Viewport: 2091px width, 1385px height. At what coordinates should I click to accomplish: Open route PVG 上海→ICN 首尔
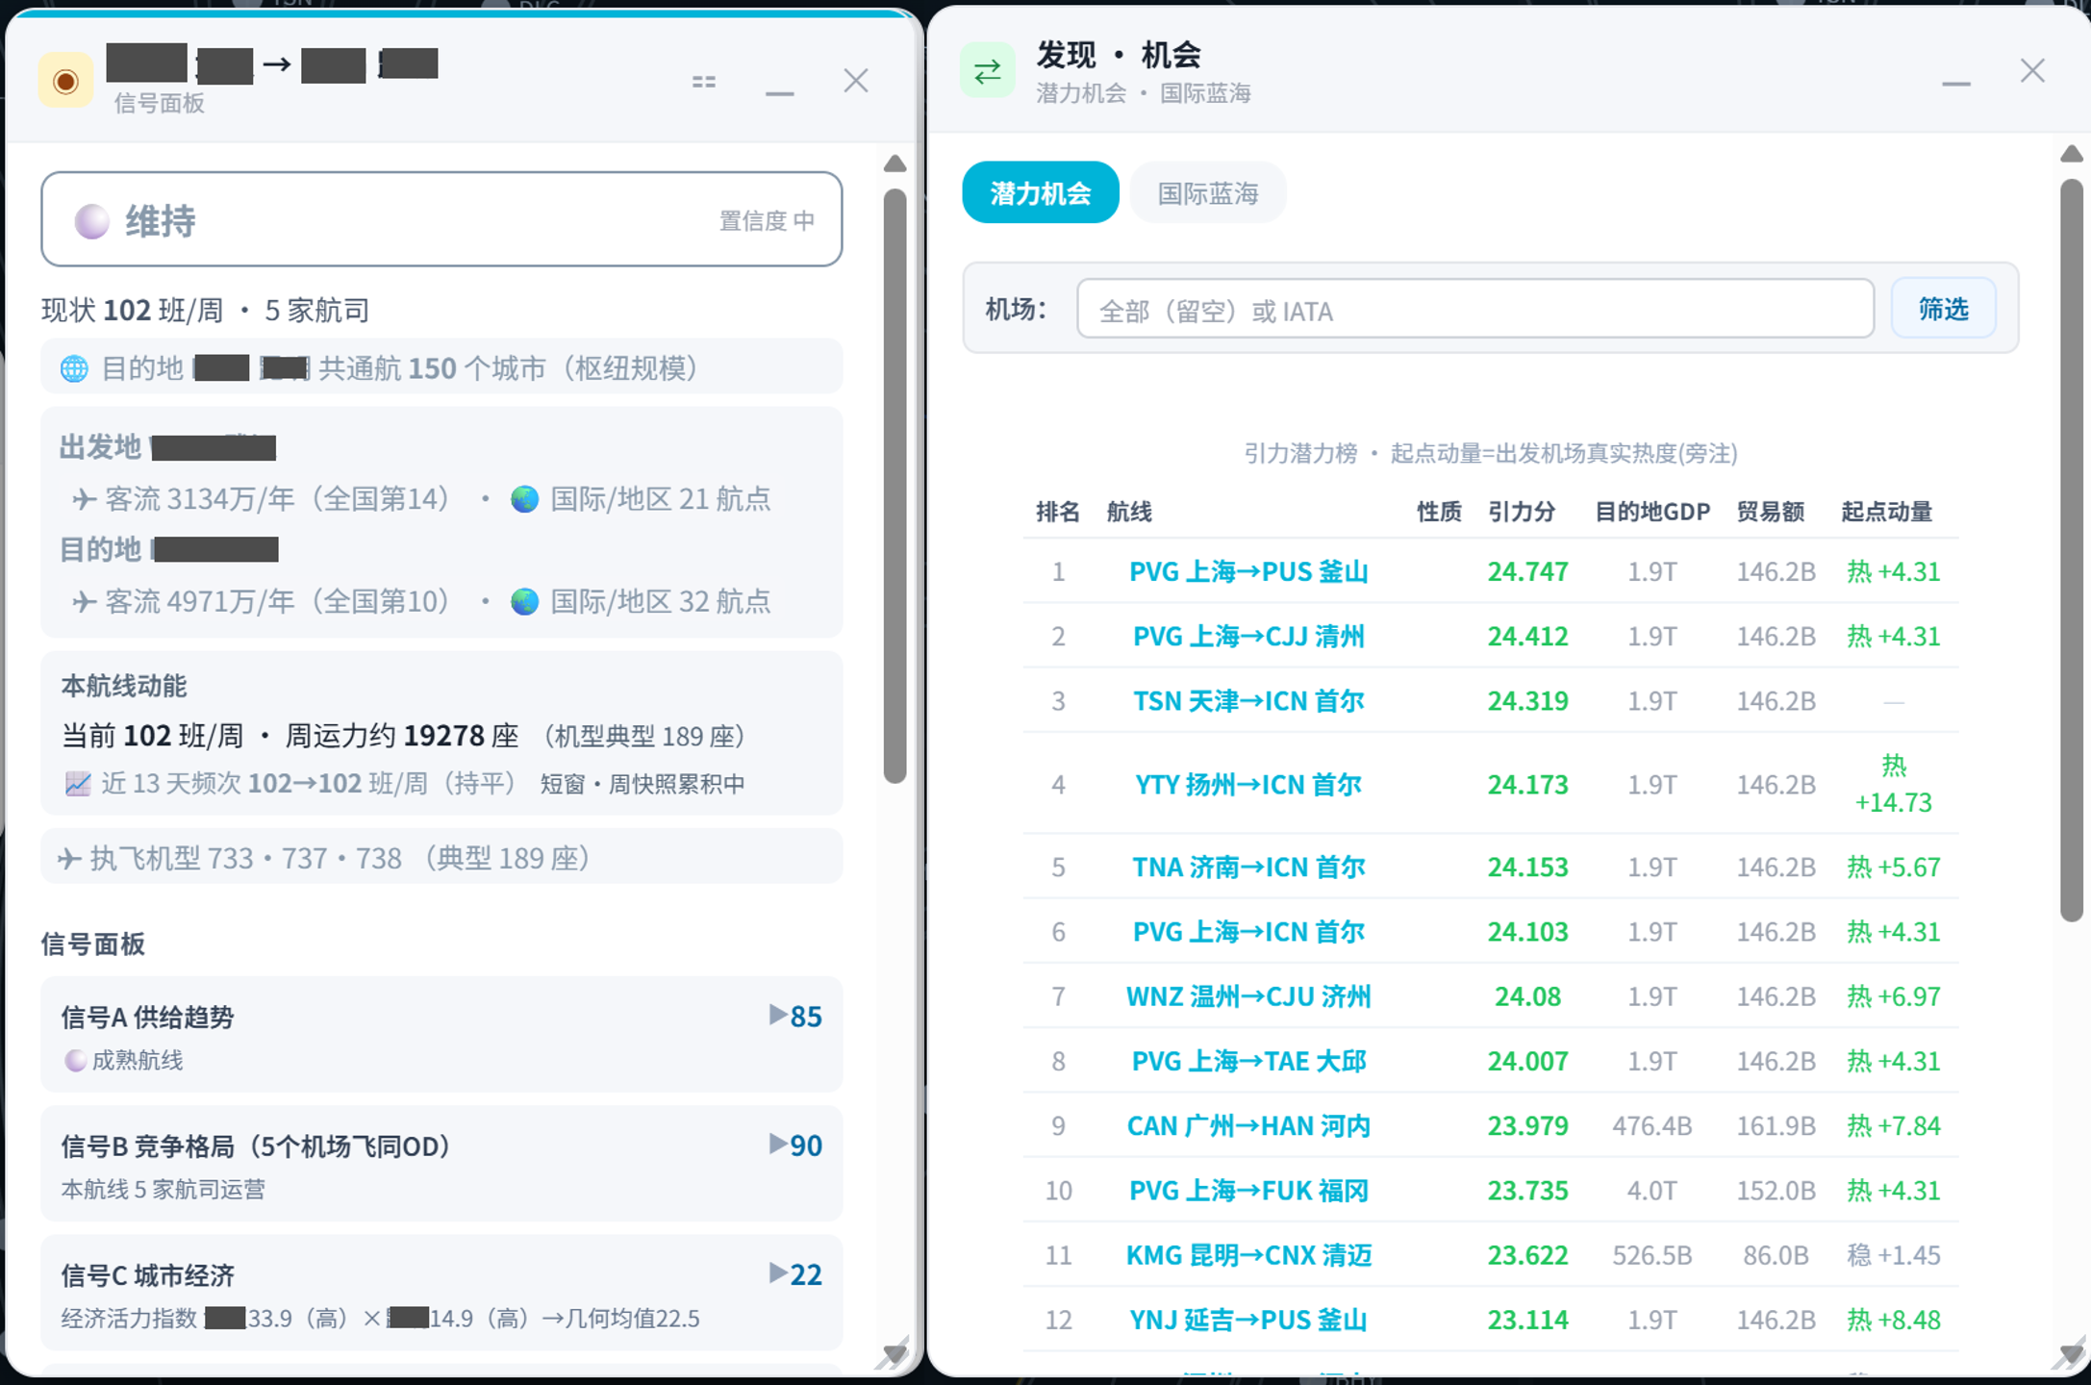1247,931
